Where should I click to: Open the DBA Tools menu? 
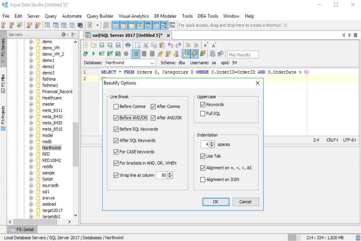[x=208, y=16]
